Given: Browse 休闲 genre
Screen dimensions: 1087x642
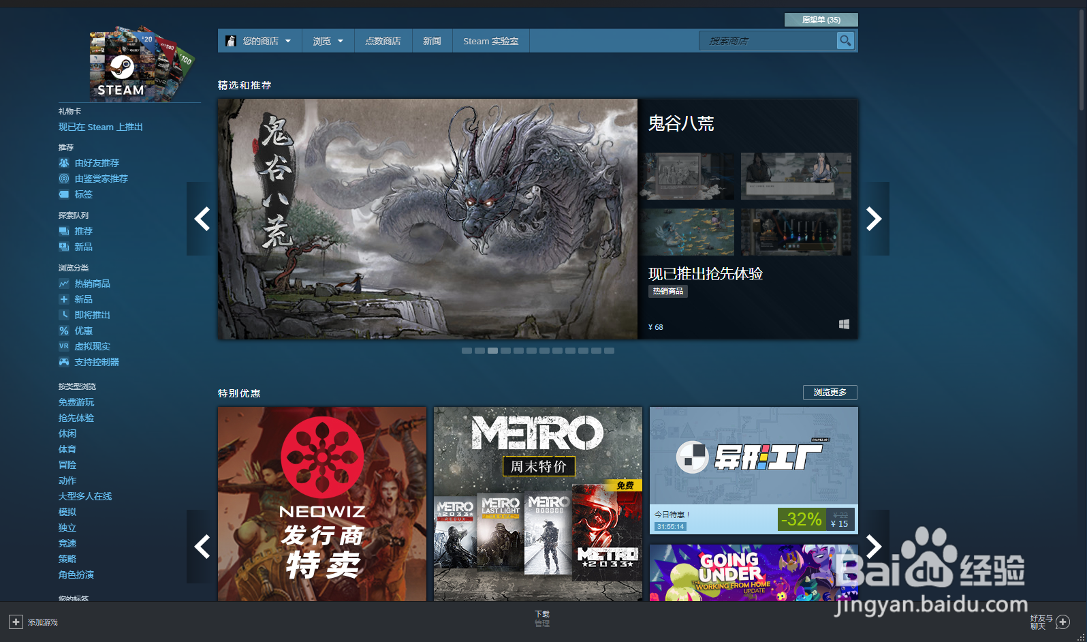Looking at the screenshot, I should click(67, 433).
